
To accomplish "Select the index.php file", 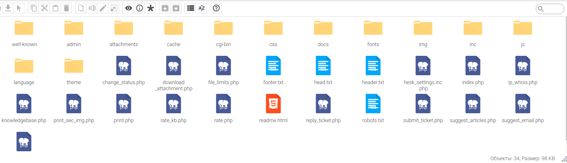I will [473, 72].
